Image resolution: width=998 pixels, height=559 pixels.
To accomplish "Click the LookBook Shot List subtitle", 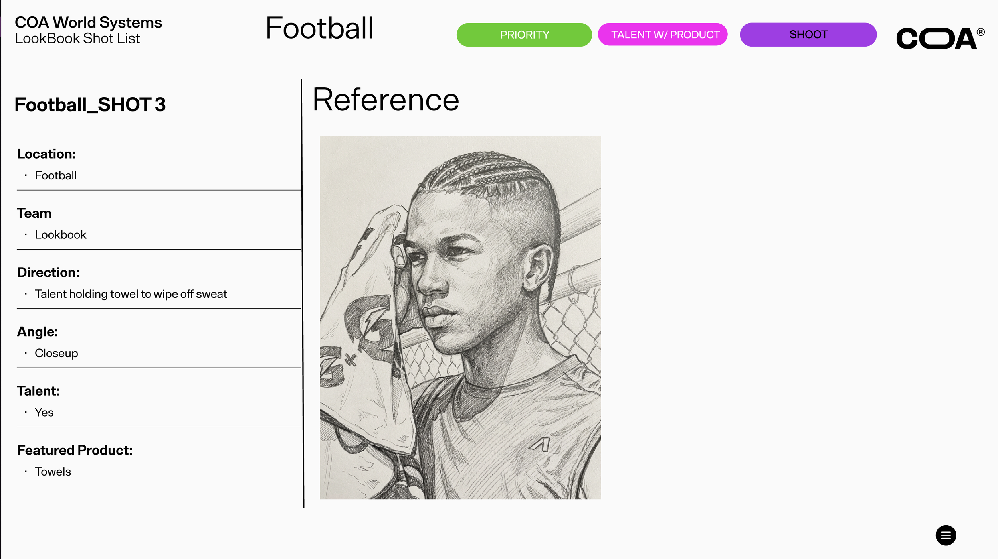I will tap(77, 39).
